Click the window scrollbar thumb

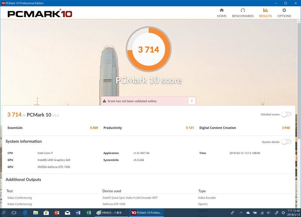tap(299, 81)
